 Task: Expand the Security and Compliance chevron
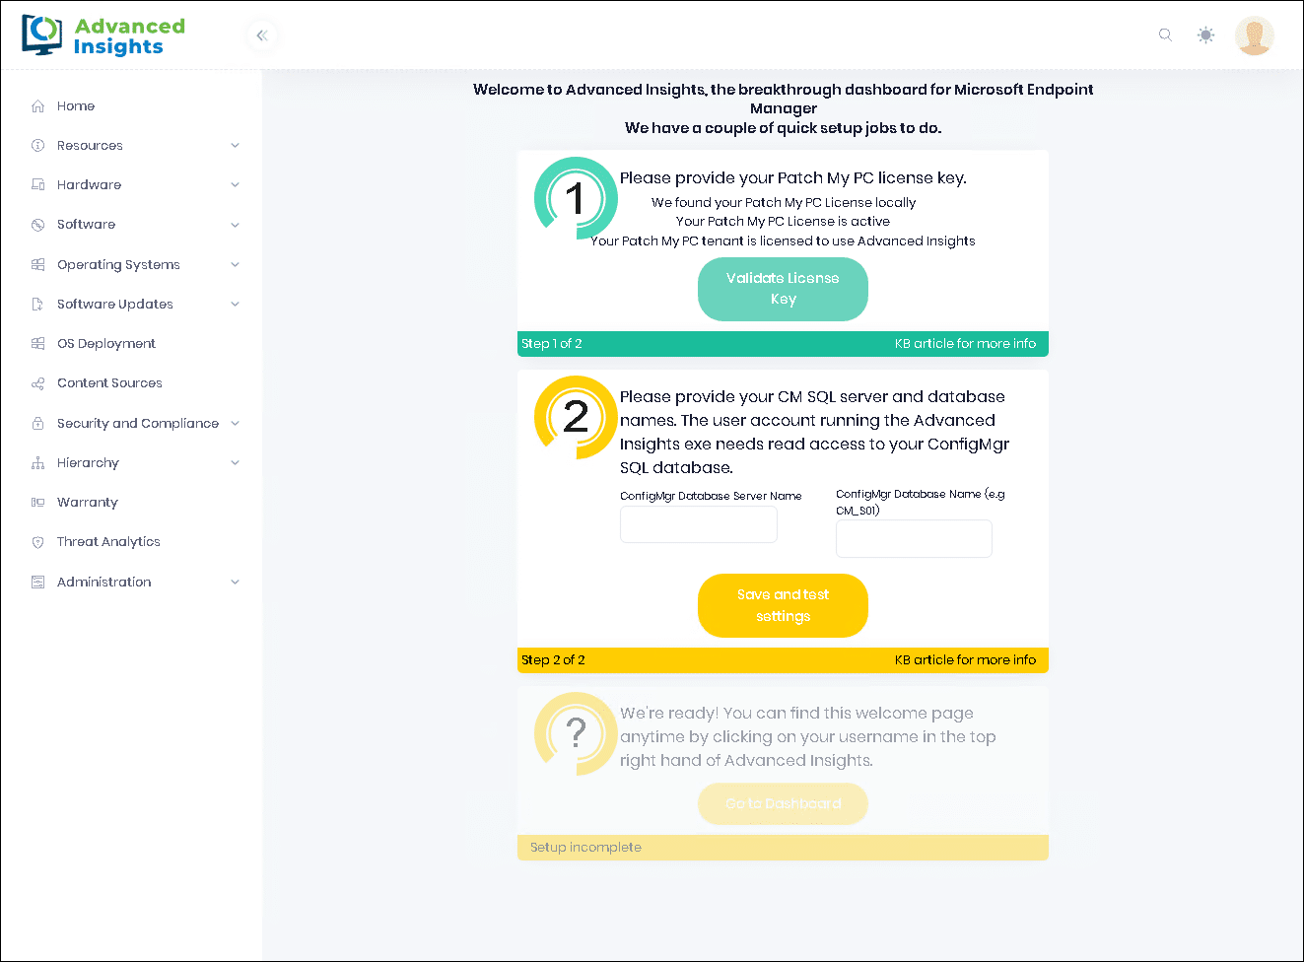click(235, 424)
